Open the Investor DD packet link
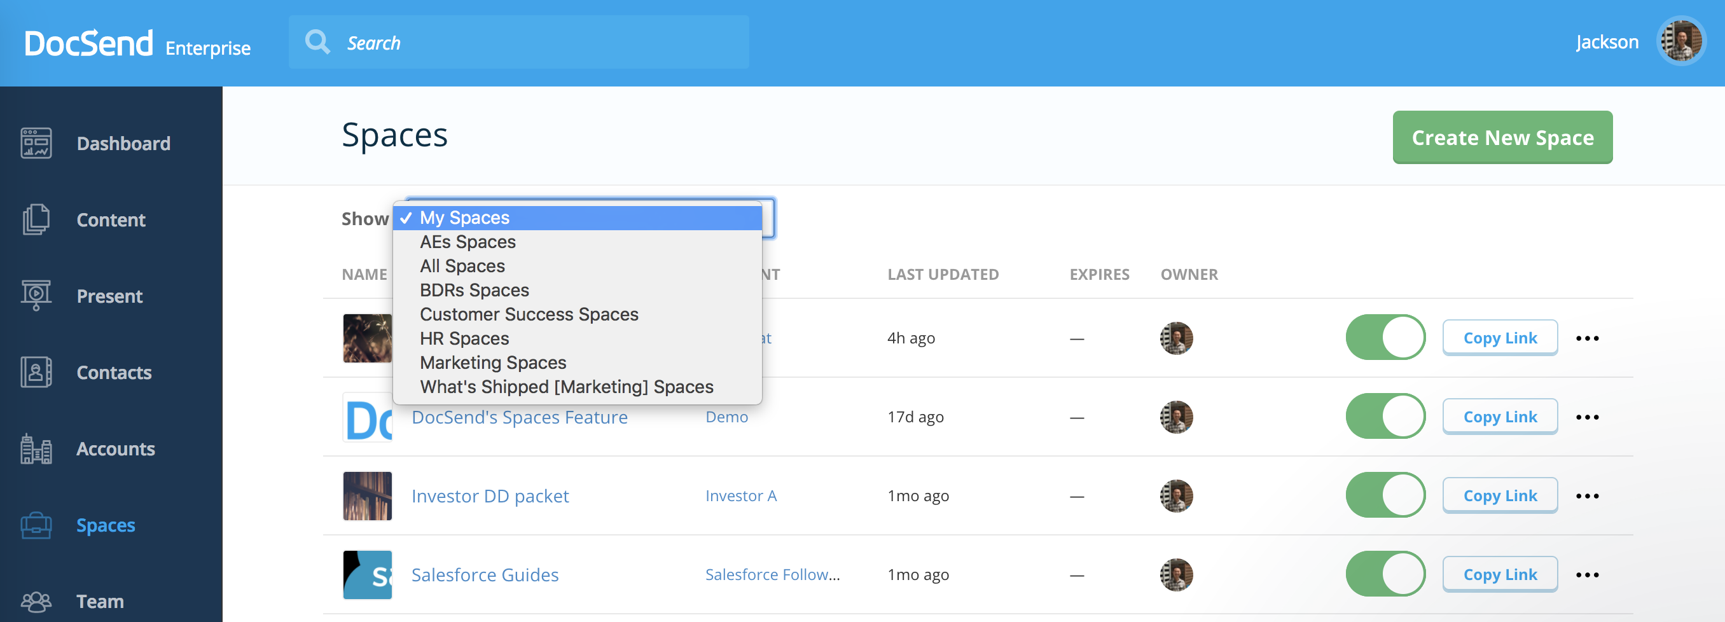 [x=490, y=496]
